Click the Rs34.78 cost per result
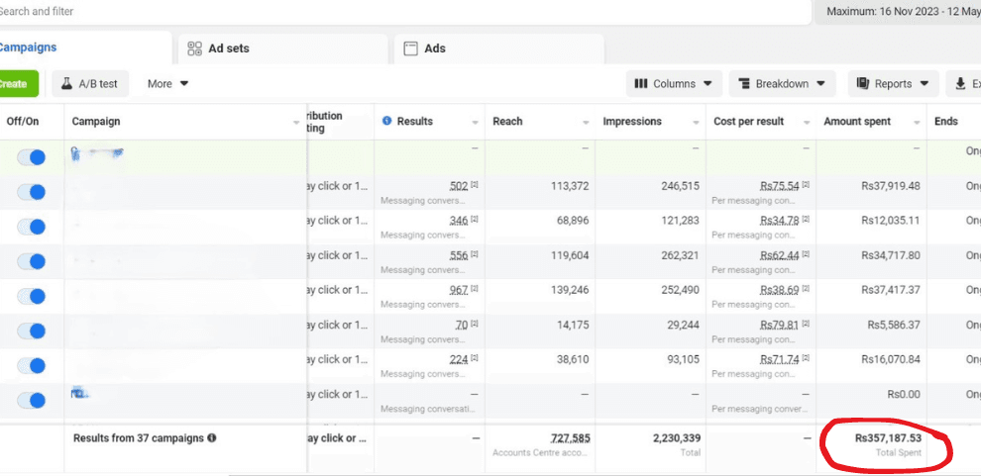 click(780, 221)
